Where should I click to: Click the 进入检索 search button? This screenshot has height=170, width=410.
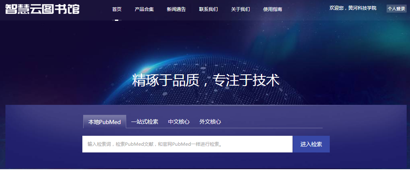pyautogui.click(x=311, y=145)
